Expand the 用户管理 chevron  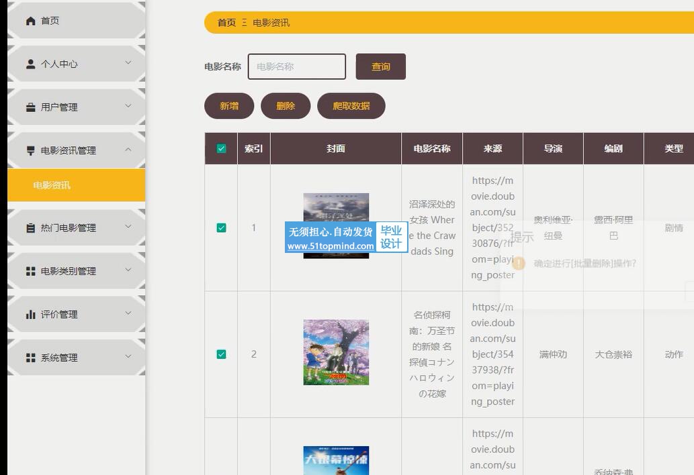pos(128,106)
